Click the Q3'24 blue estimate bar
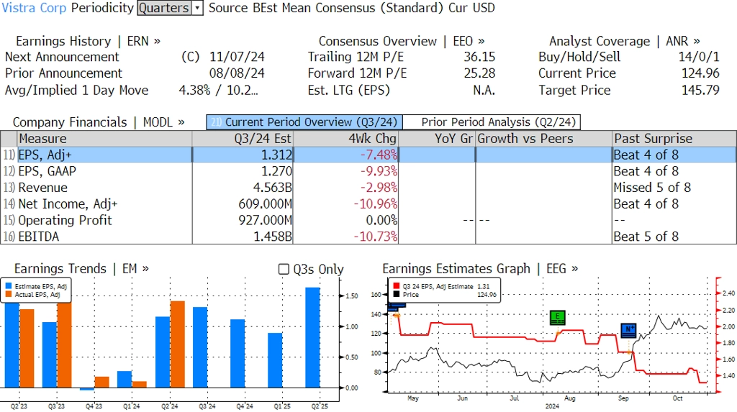The width and height of the screenshot is (737, 412). coord(200,347)
